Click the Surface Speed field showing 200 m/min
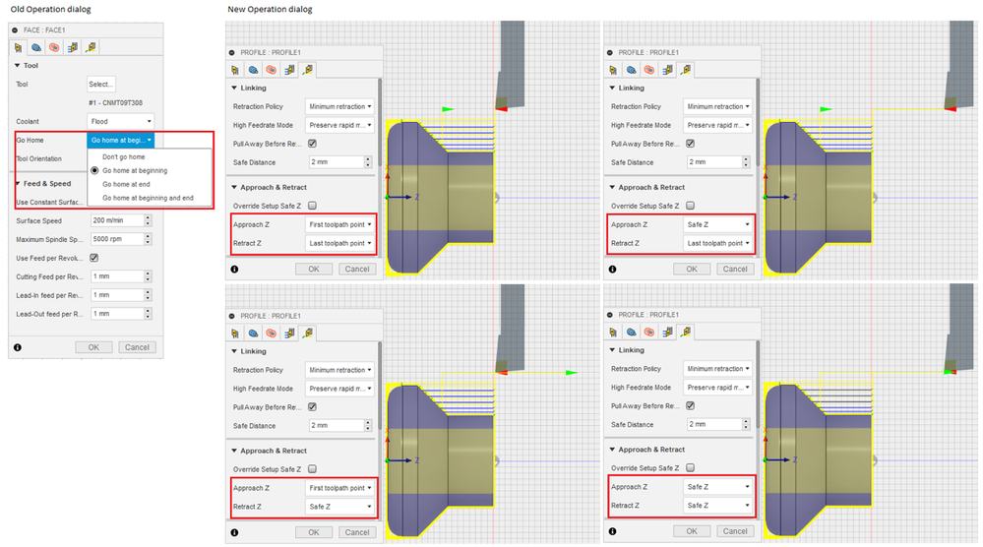Screen dimensions: 983x547 click(117, 220)
